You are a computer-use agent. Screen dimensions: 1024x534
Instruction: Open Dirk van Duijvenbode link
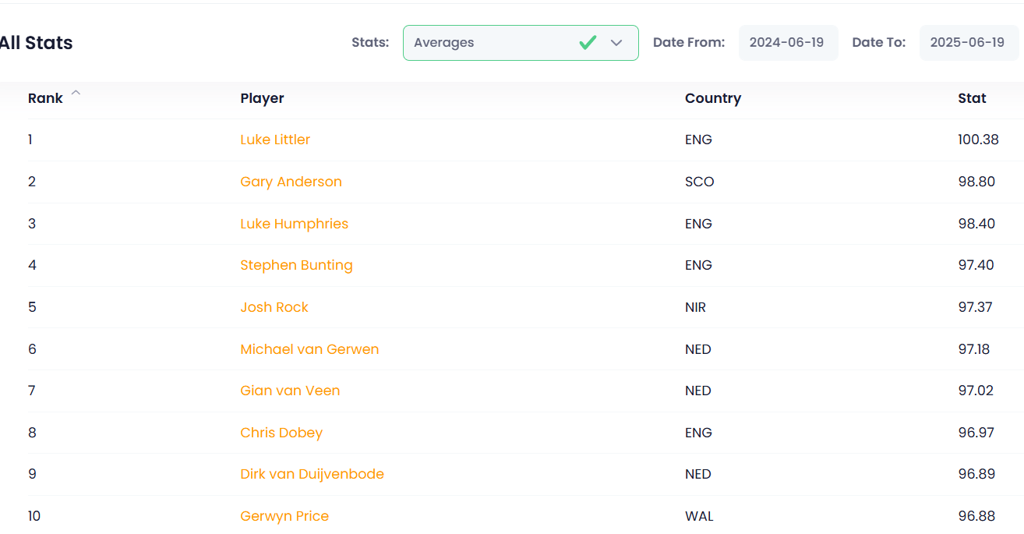coord(312,474)
